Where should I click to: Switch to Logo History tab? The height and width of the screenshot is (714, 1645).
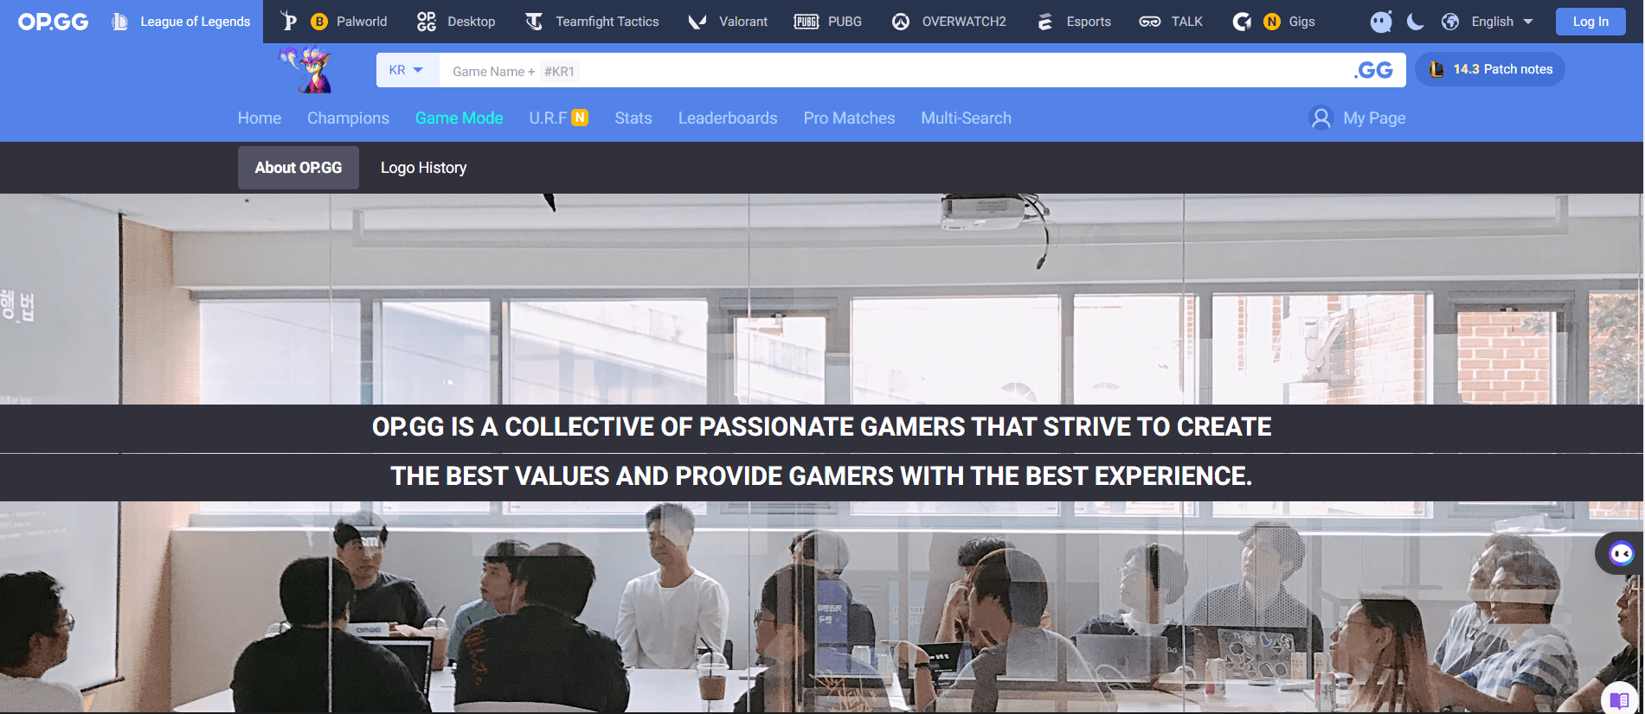point(423,168)
